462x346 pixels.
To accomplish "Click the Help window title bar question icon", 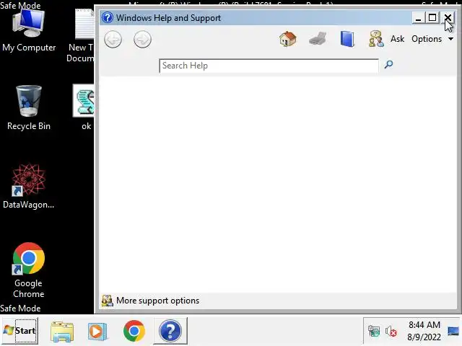I will (x=108, y=17).
